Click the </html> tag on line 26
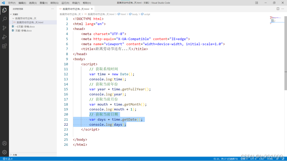Image resolution: width=287 pixels, height=161 pixels. 80,145
